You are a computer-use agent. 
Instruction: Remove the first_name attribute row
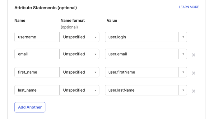pos(193,73)
